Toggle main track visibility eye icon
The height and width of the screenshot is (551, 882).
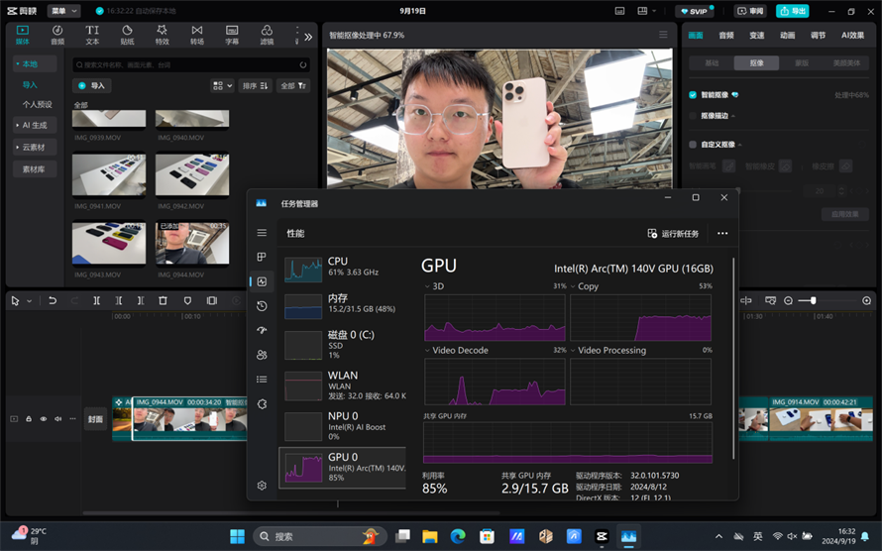pyautogui.click(x=43, y=419)
